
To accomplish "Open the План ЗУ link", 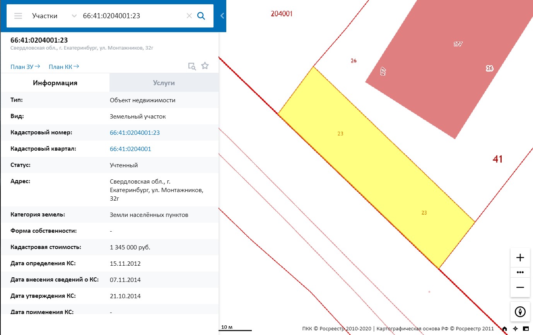I will pyautogui.click(x=26, y=67).
